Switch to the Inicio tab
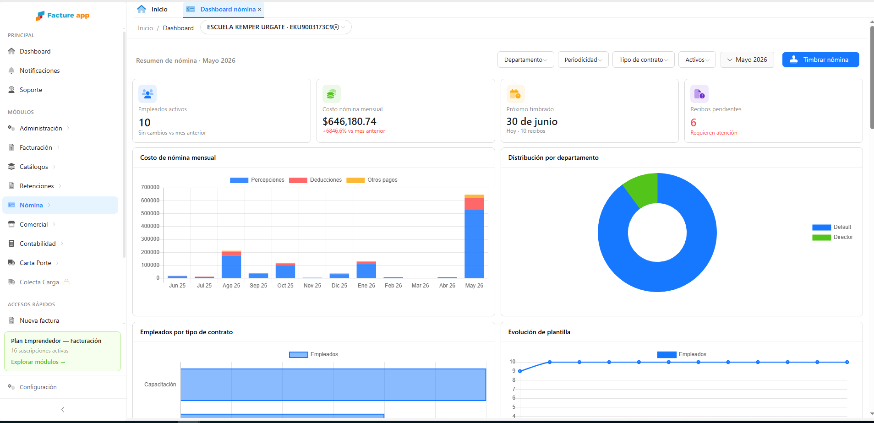Image resolution: width=874 pixels, height=423 pixels. 153,9
